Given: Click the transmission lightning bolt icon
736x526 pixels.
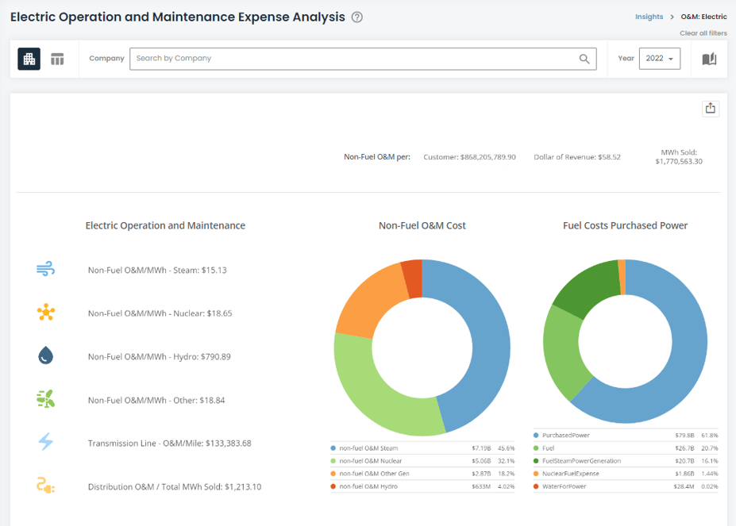Looking at the screenshot, I should (x=45, y=442).
